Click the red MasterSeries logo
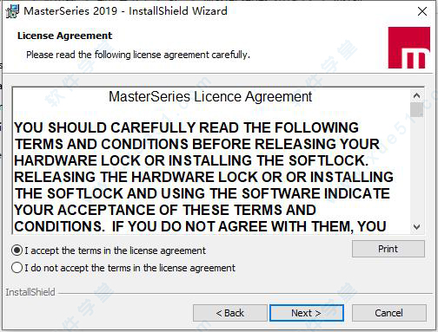 point(409,48)
